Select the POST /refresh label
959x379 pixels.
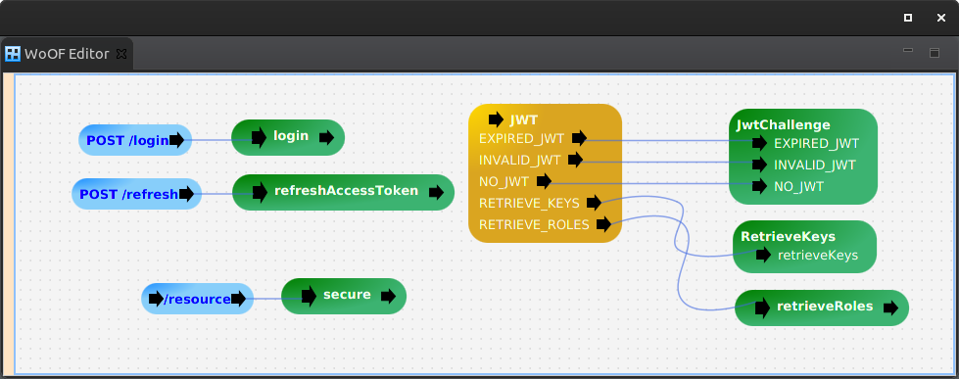click(129, 194)
